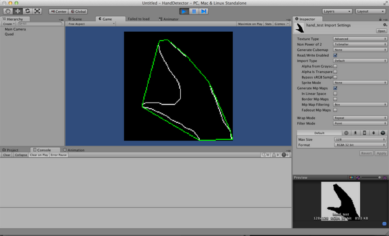Click the Hierarchy search field
Image resolution: width=389 pixels, height=236 pixels.
(40, 24)
